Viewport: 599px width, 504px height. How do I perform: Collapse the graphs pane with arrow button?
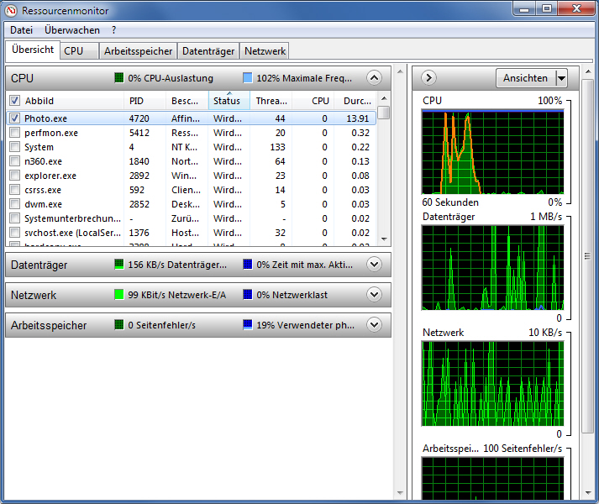428,78
